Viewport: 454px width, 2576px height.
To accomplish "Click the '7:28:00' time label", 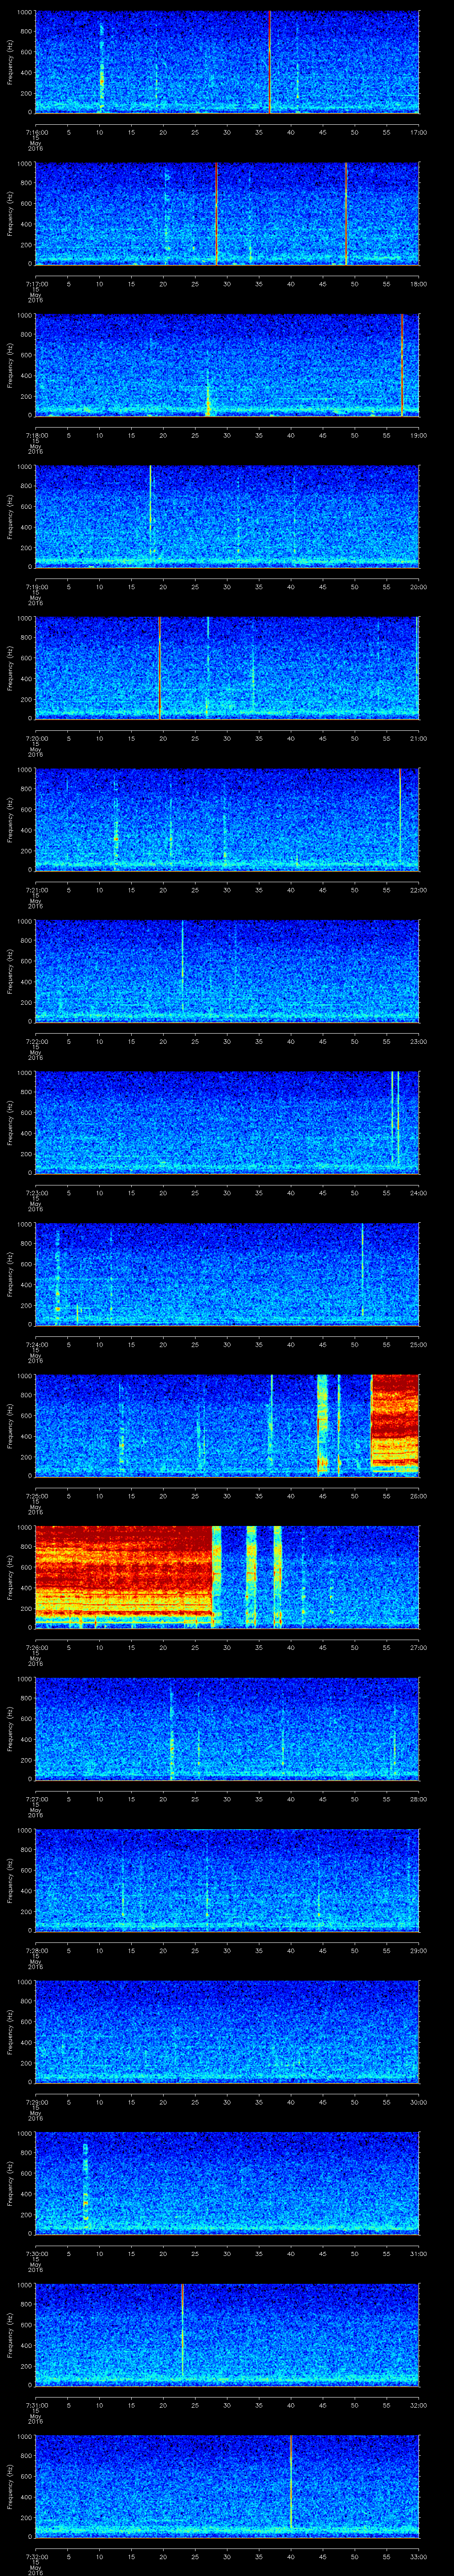I will pyautogui.click(x=36, y=1950).
